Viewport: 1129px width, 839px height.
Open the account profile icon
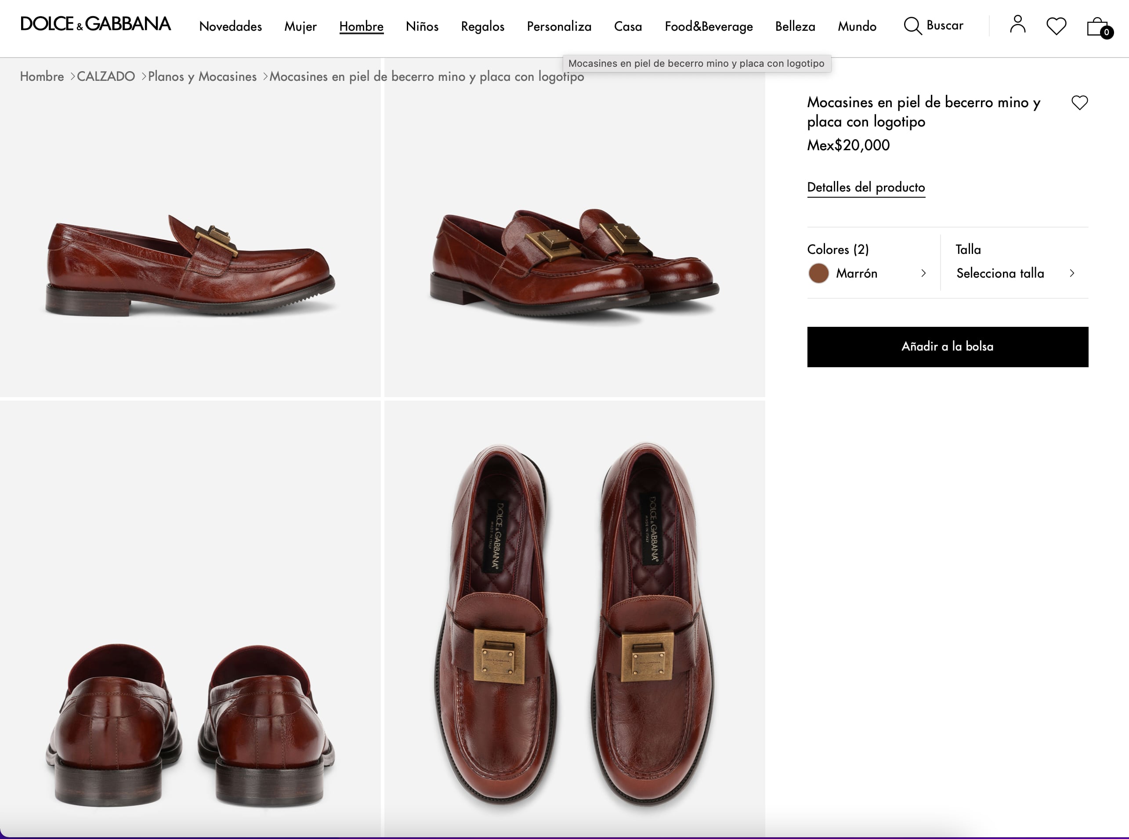tap(1017, 24)
